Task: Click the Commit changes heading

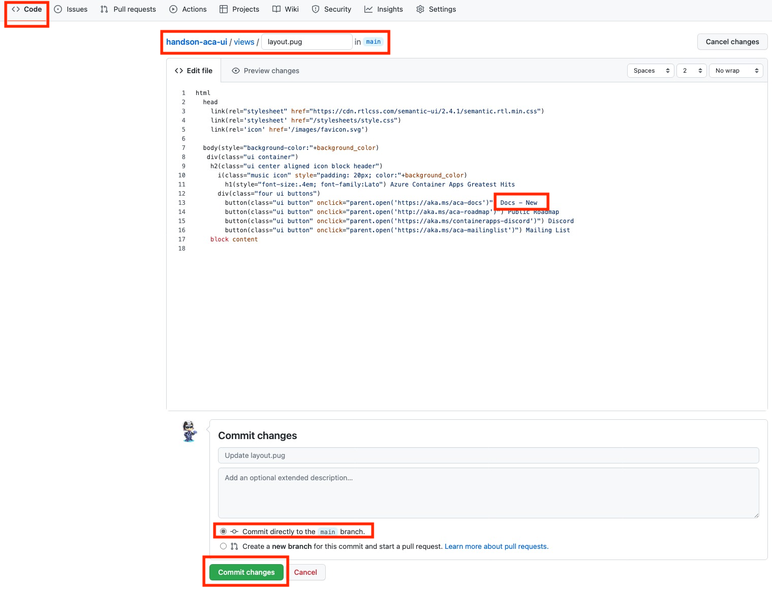Action: tap(257, 436)
